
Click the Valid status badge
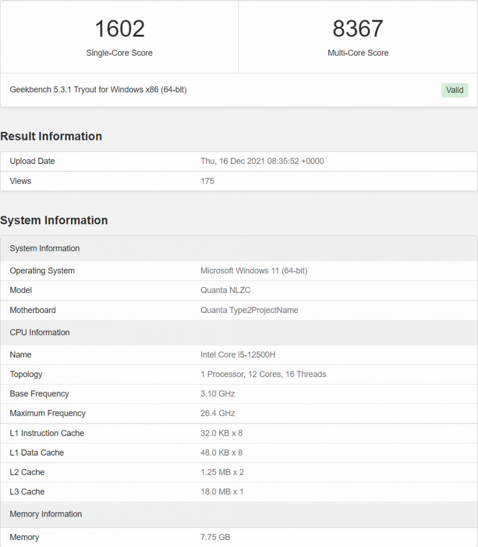point(454,90)
